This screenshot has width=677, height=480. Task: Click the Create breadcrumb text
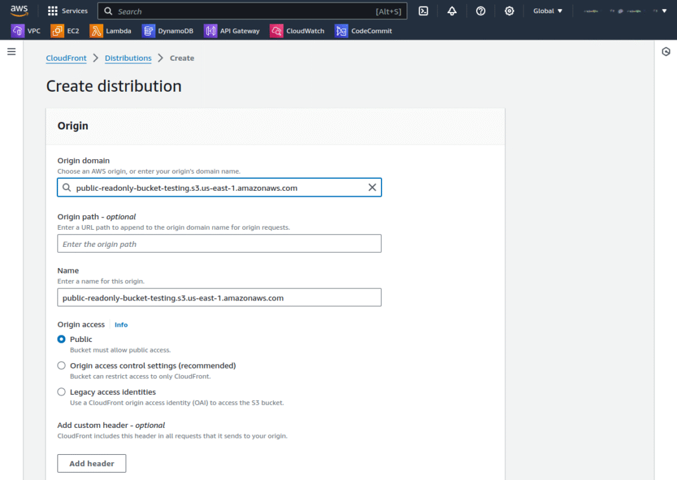(x=182, y=58)
